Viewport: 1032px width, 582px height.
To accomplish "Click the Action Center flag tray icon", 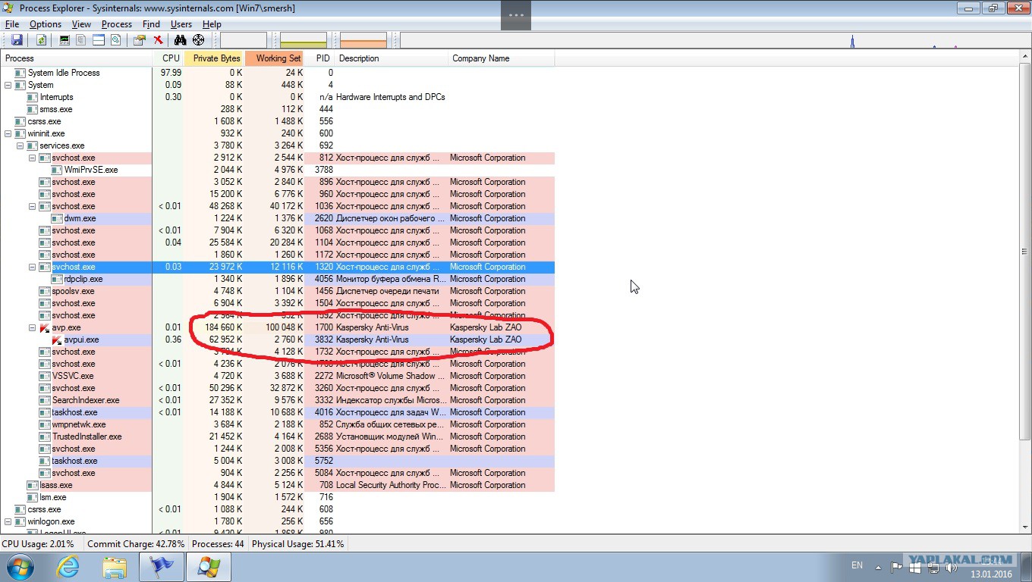I will 896,567.
